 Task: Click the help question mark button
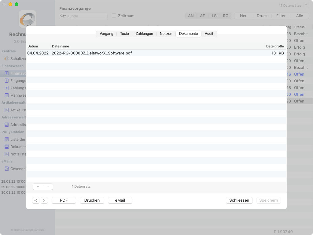[x=306, y=6]
